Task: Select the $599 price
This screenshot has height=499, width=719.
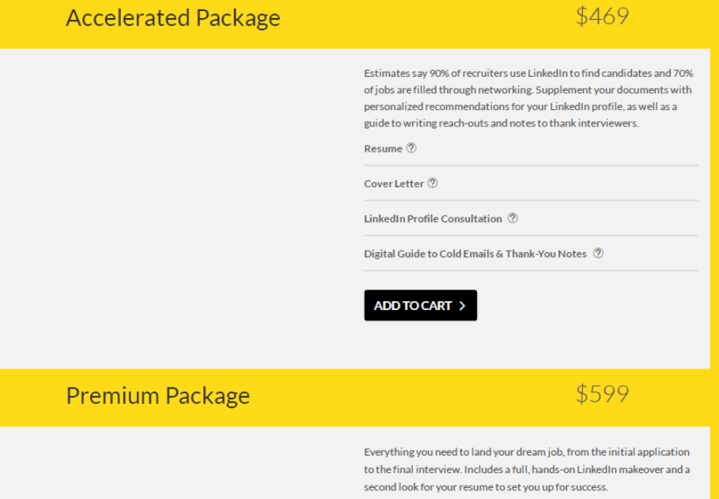Action: point(602,394)
